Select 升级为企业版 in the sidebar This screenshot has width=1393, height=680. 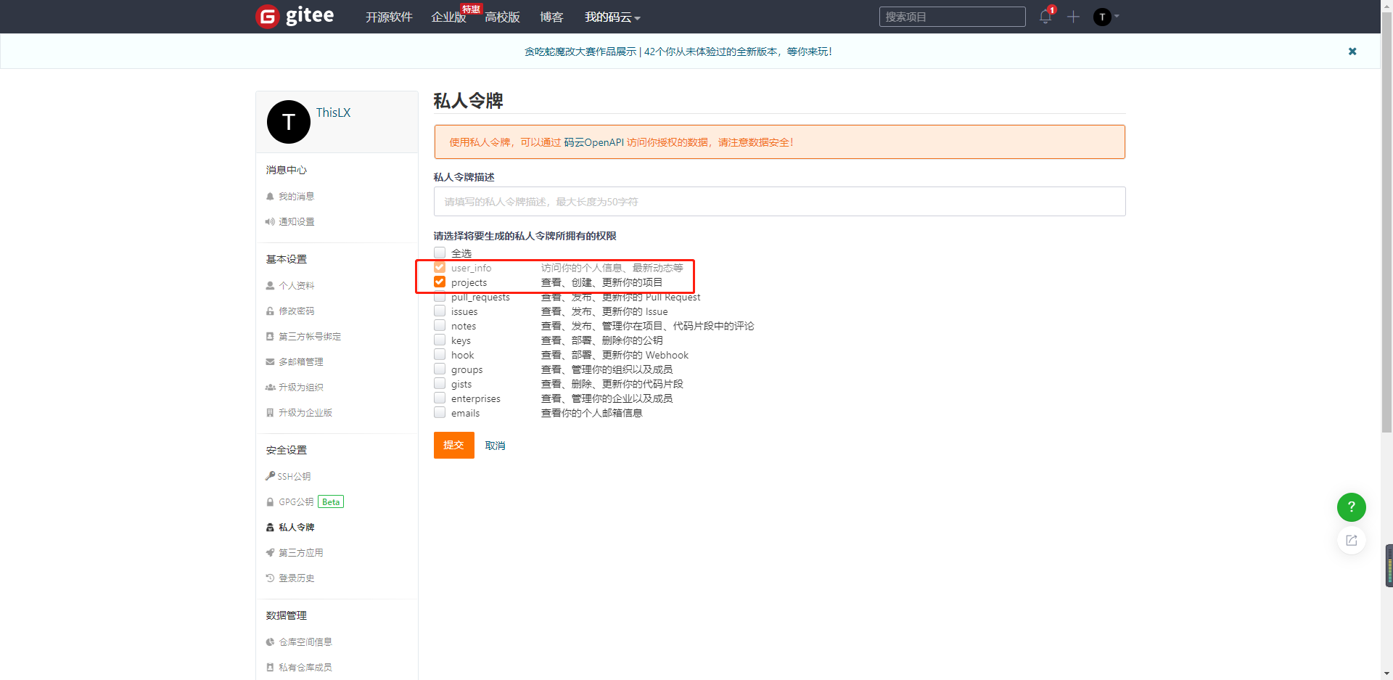click(305, 413)
